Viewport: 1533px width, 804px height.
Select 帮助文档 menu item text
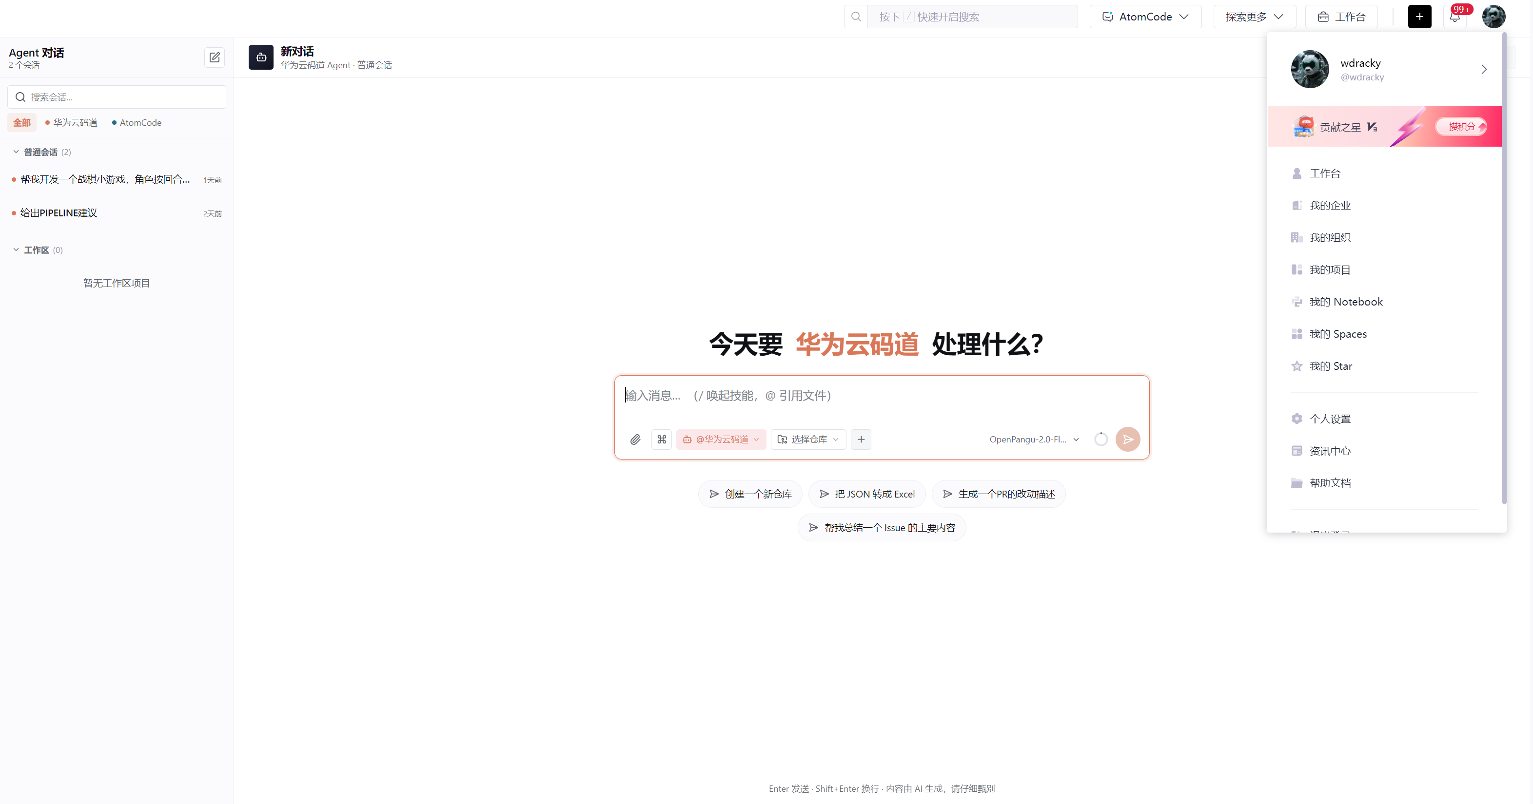coord(1330,483)
